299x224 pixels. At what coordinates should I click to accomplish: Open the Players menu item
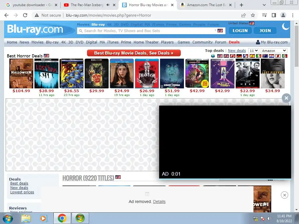[x=167, y=42]
